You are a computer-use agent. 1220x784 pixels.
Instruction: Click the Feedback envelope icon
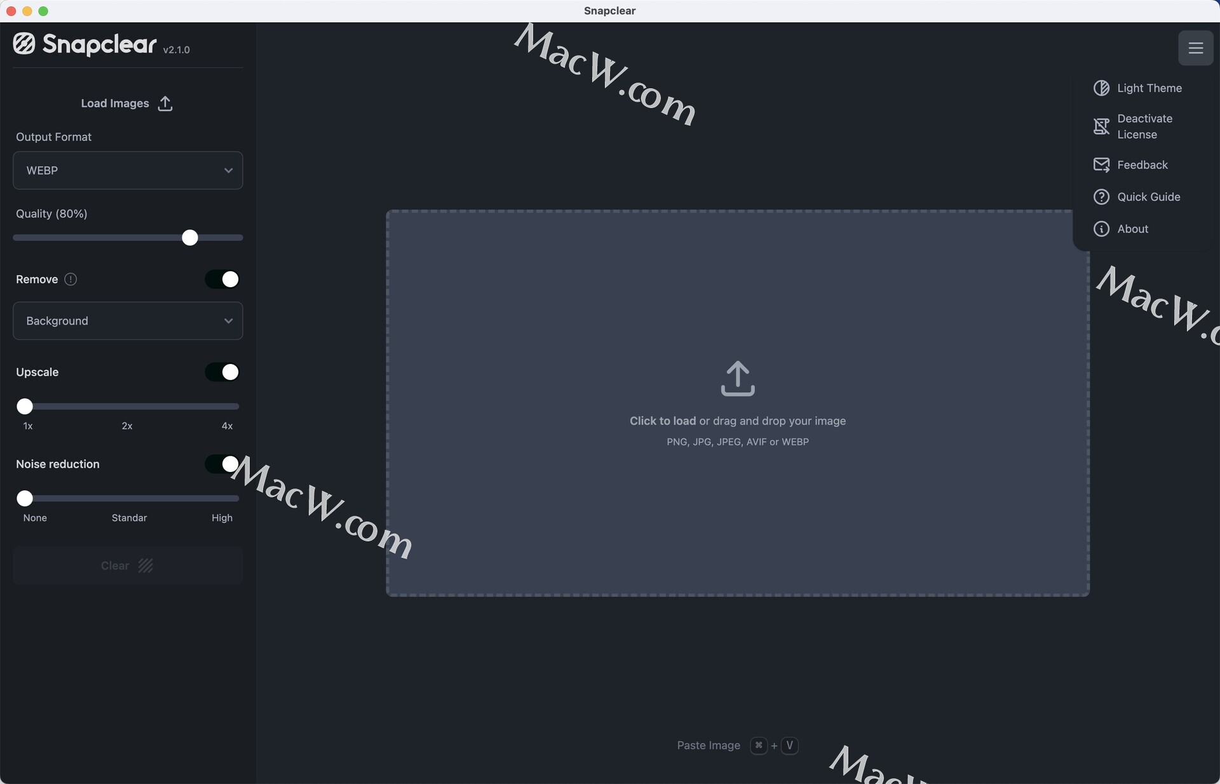(1101, 165)
